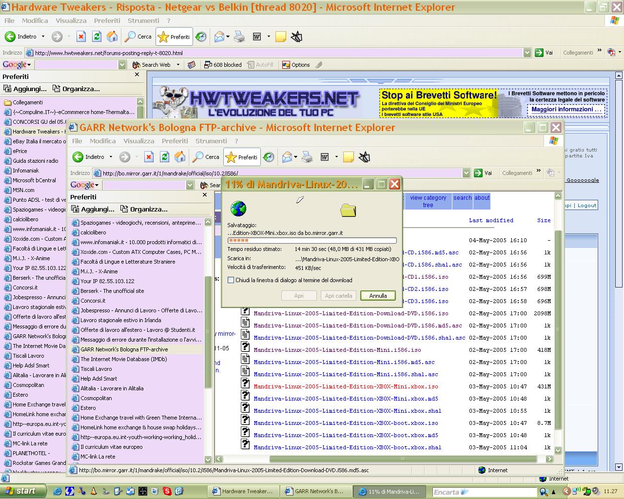Click Print icon in Hardware Tweakers toolbar
The image size is (624, 499).
click(x=239, y=37)
